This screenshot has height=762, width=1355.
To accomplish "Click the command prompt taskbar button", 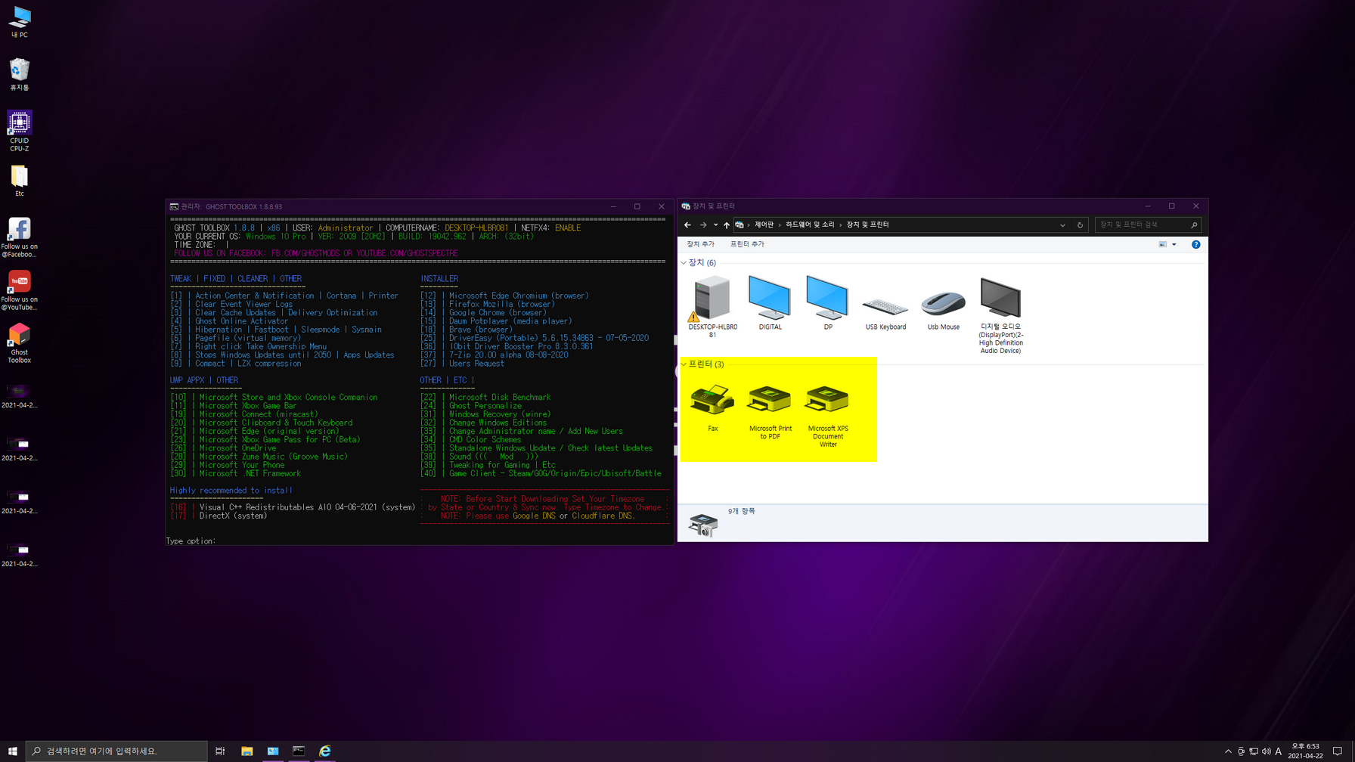I will coord(299,751).
